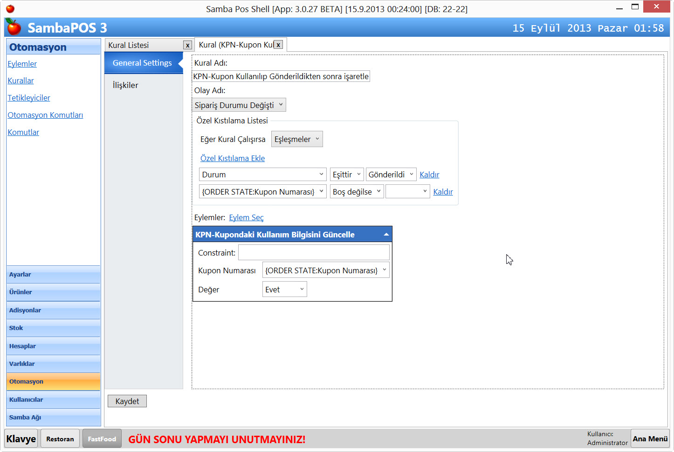Screen dimensions: 674x452
Task: Open Tetikleyiciler in the Otomasyon sidebar
Action: tap(29, 98)
